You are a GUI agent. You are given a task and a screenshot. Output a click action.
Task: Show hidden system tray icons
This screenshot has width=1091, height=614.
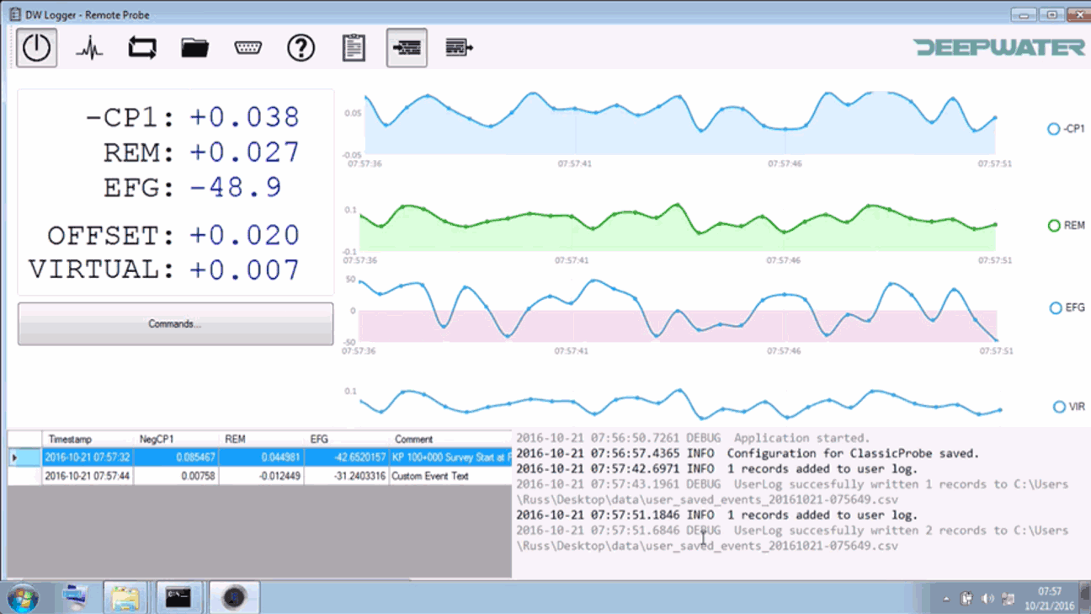pos(946,599)
